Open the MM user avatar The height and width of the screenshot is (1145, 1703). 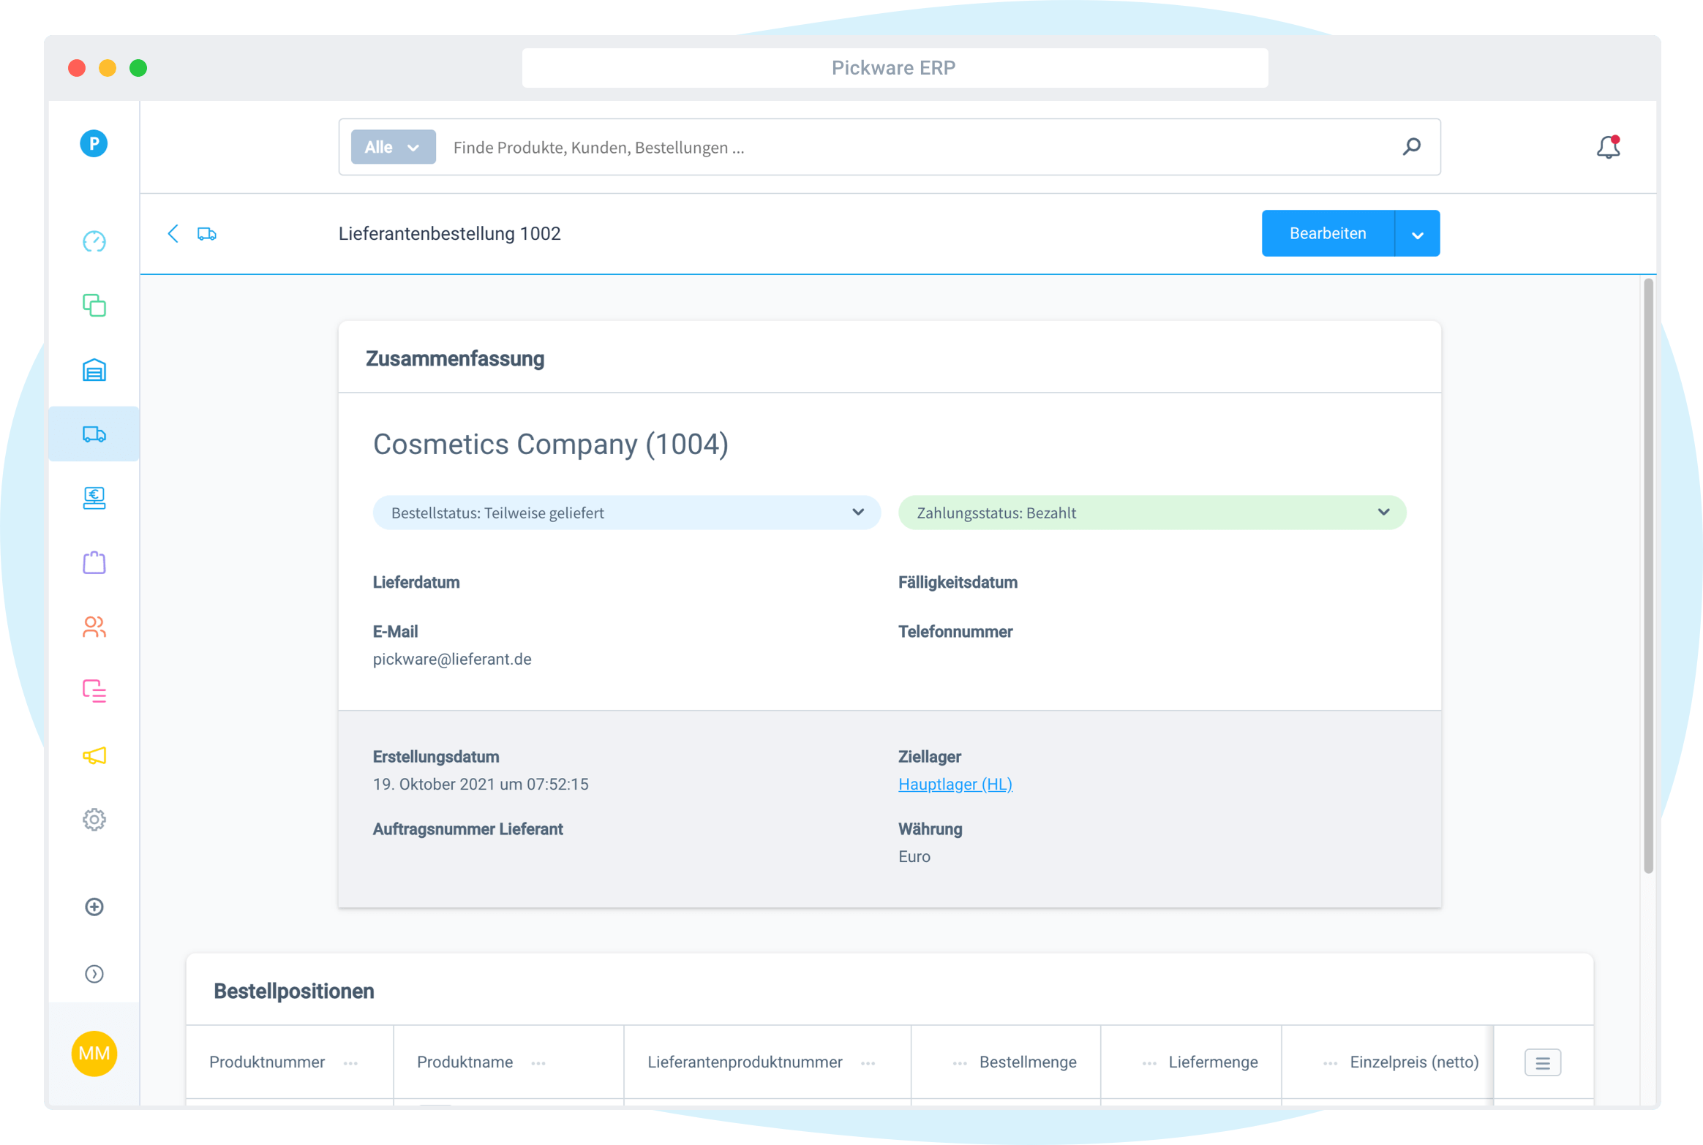point(94,1054)
